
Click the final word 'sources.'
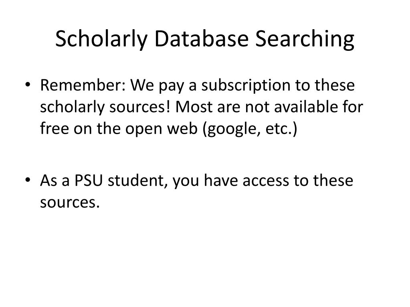click(70, 203)
